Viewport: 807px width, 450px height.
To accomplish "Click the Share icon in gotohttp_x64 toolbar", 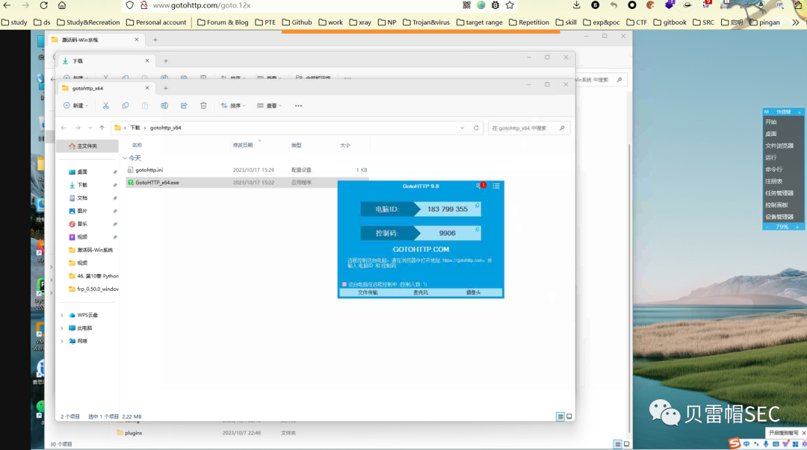I will point(184,105).
